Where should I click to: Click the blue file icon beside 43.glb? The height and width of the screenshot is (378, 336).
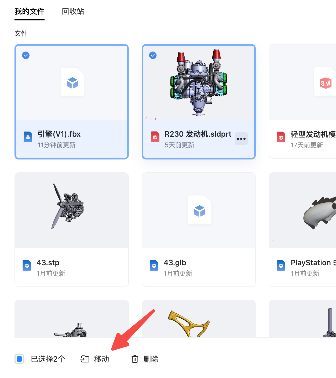coord(154,266)
